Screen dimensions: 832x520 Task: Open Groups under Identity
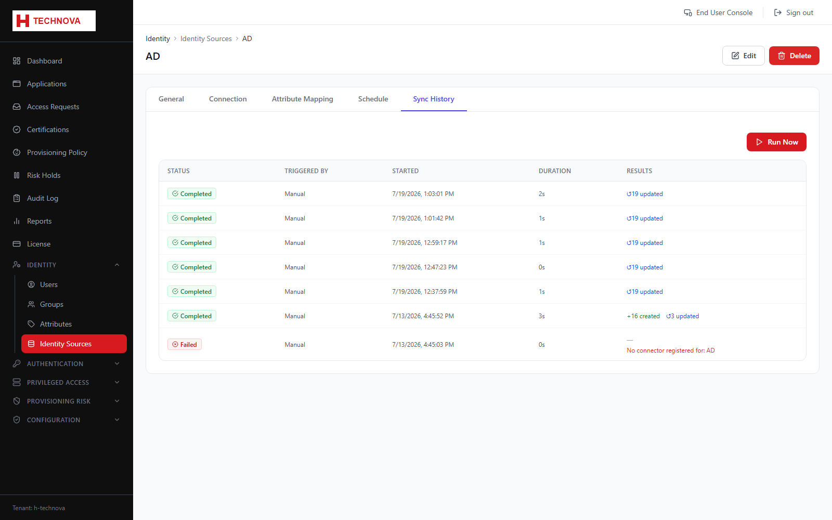coord(74,304)
